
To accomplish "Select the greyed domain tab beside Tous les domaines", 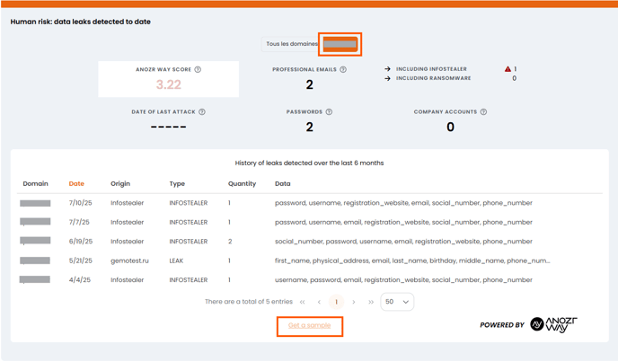I will point(340,44).
